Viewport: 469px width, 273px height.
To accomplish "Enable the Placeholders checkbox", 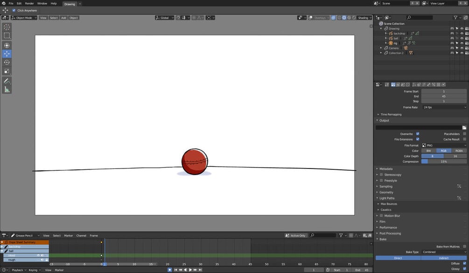I will click(x=464, y=133).
